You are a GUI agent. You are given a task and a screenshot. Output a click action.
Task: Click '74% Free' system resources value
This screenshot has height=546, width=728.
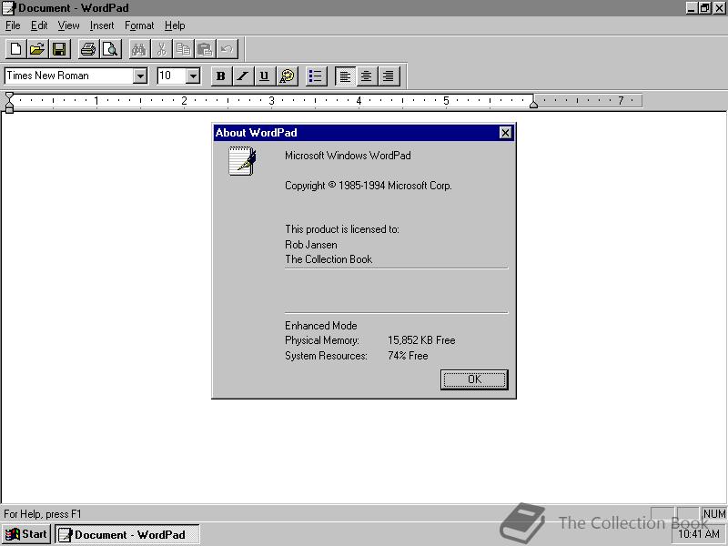408,356
